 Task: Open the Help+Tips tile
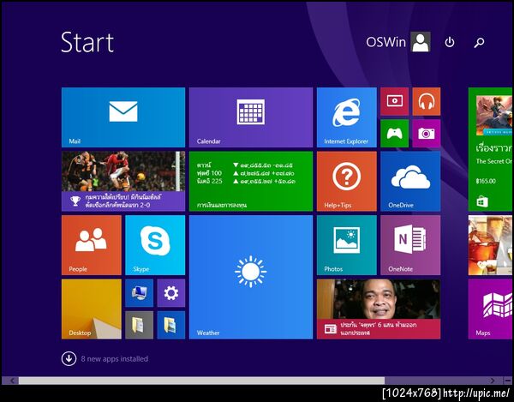pyautogui.click(x=347, y=182)
